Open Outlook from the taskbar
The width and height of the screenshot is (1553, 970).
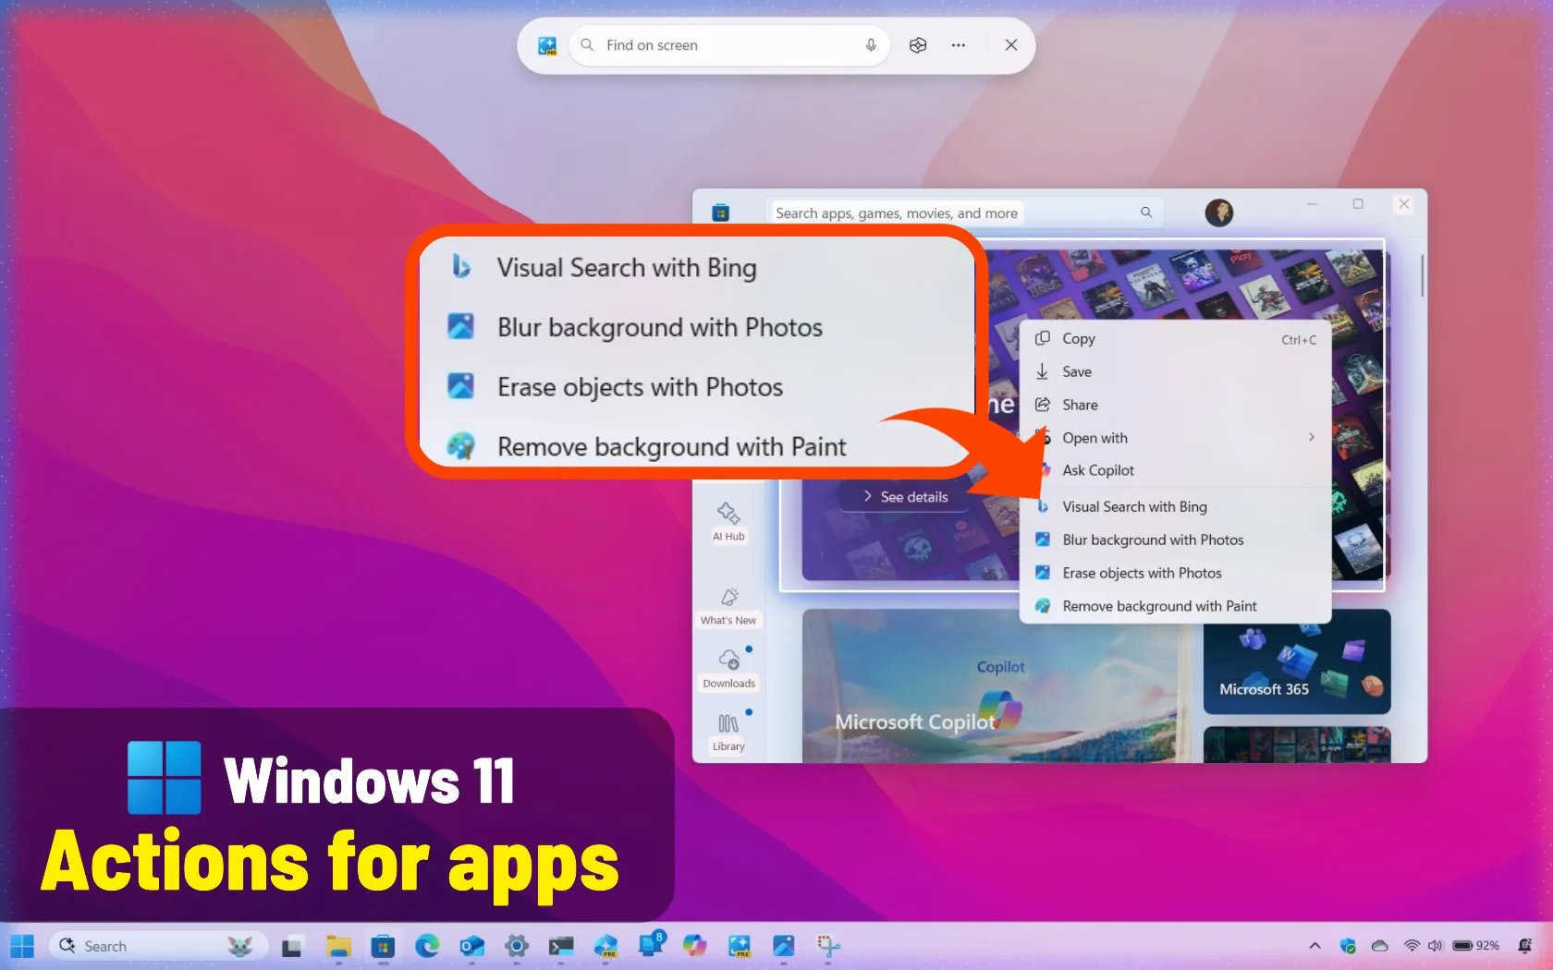coord(472,946)
